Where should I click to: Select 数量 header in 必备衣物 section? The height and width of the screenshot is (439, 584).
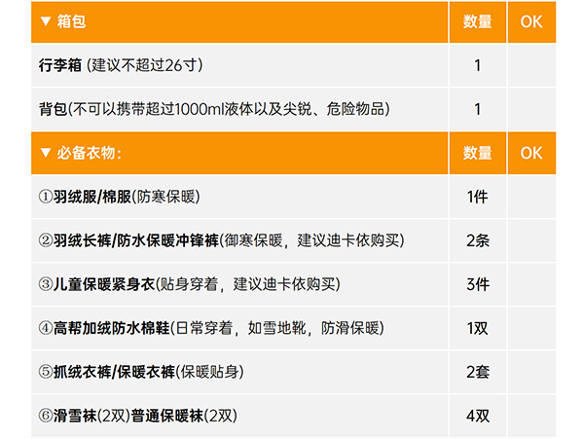click(477, 153)
